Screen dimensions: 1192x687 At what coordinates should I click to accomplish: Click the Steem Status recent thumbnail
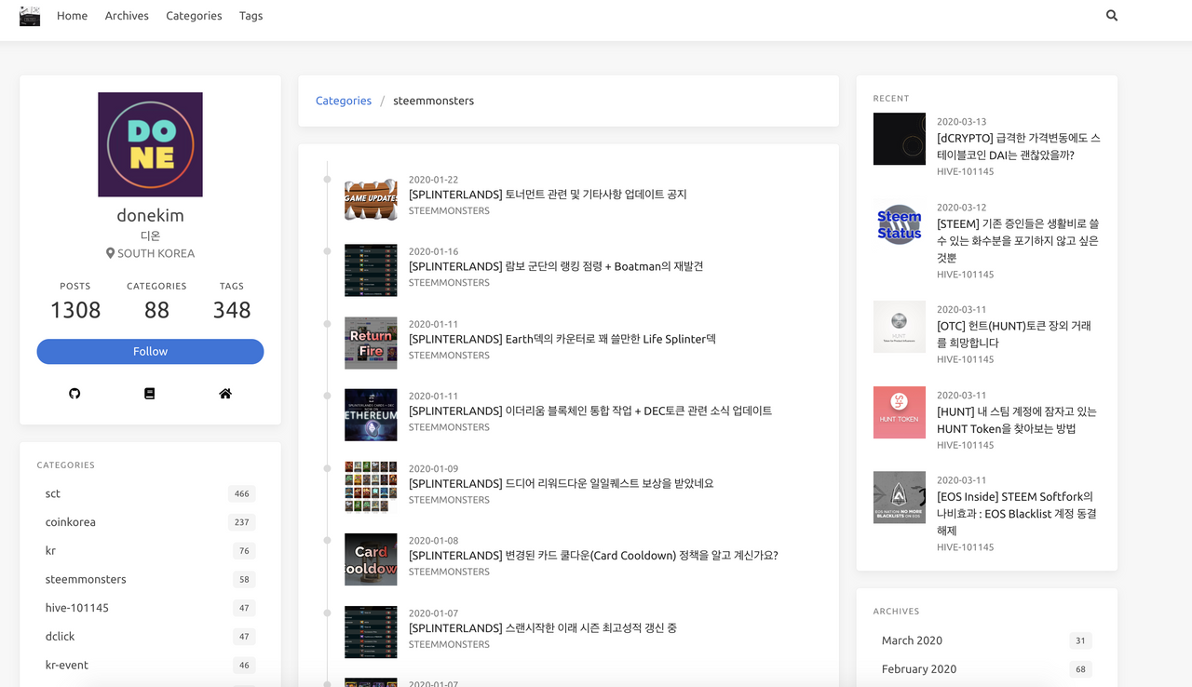pos(900,224)
